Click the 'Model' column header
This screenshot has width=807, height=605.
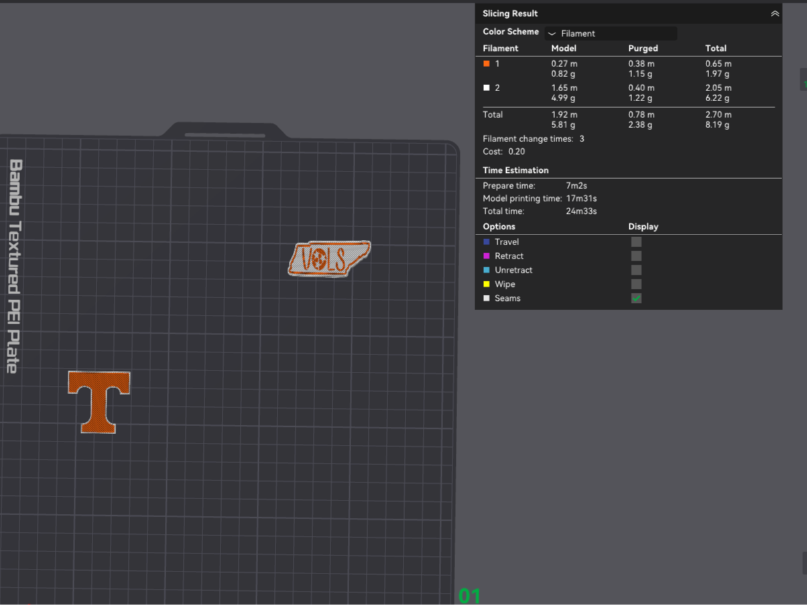564,48
